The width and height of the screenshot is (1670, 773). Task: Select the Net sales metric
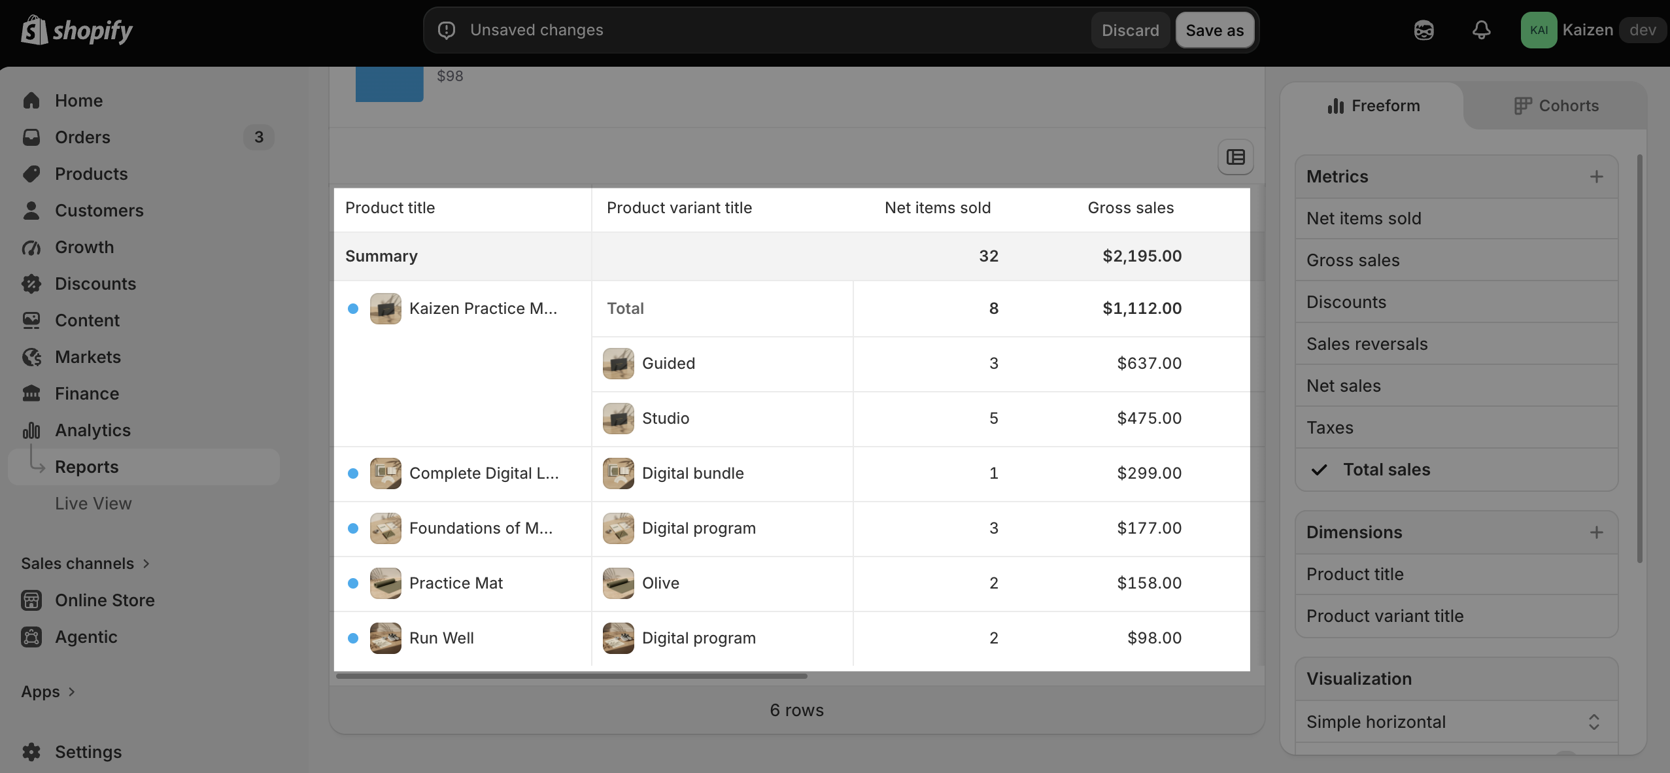click(x=1457, y=386)
